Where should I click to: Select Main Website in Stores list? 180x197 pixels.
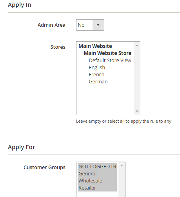tap(95, 46)
